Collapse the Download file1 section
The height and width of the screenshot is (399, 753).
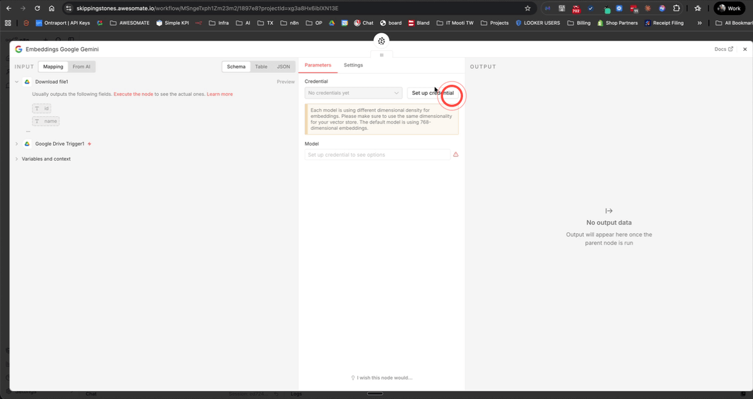pos(17,82)
